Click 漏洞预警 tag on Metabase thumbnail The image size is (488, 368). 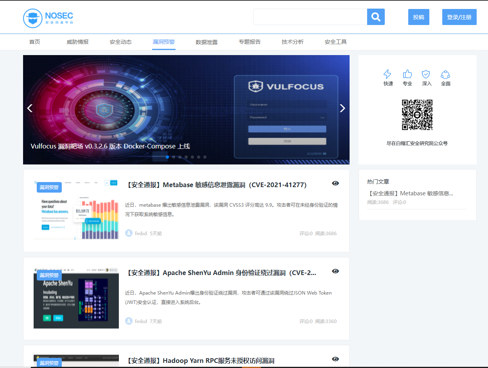coord(49,188)
